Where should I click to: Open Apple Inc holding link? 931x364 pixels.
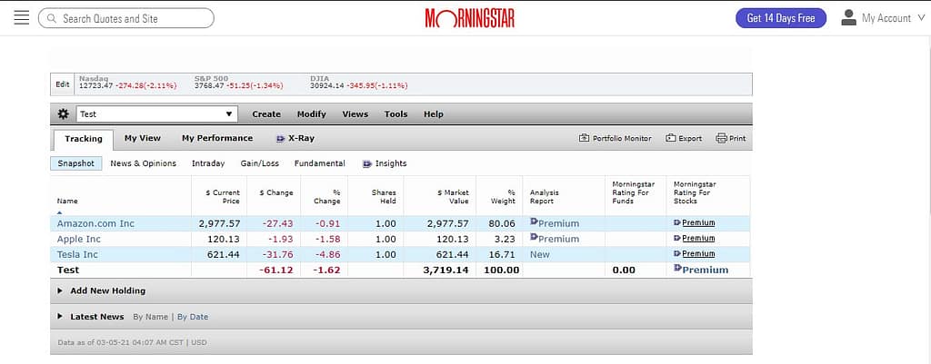tap(79, 239)
